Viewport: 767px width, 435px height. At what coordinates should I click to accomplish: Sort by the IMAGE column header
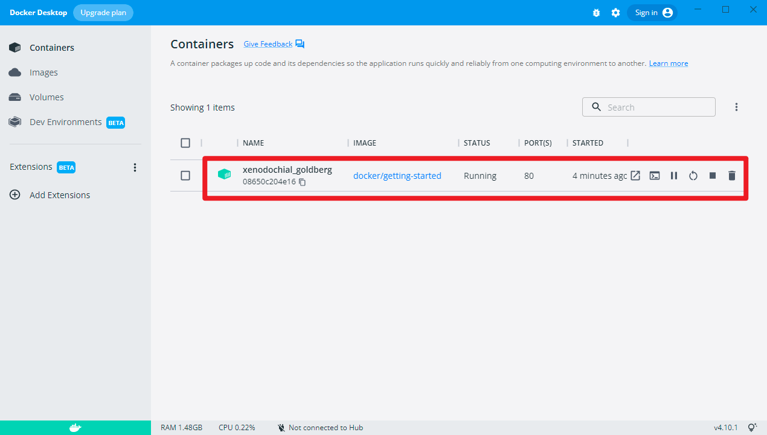point(365,143)
